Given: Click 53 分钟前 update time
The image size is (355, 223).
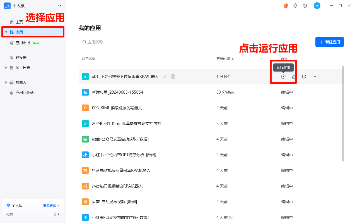Looking at the screenshot, I should point(225,92).
